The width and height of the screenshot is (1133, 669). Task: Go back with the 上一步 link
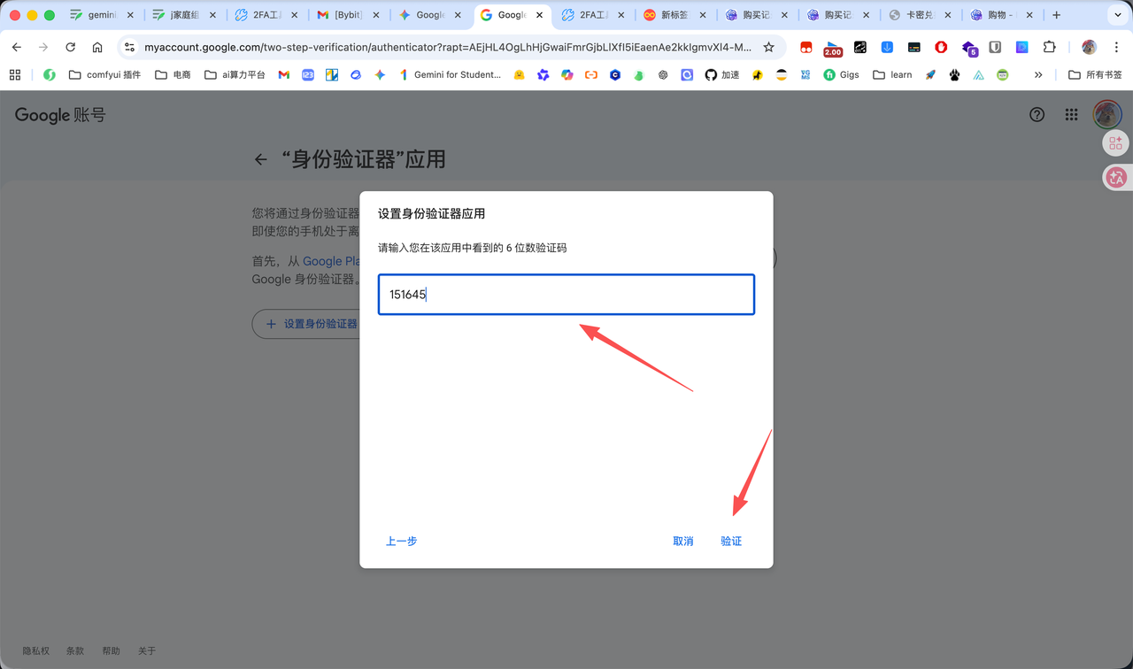401,541
